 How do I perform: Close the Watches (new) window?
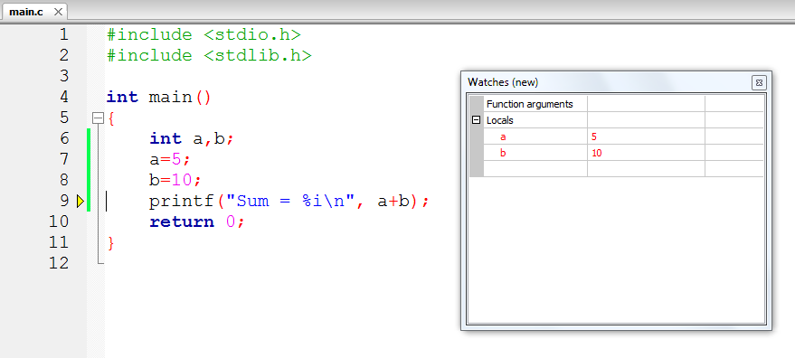tap(759, 82)
